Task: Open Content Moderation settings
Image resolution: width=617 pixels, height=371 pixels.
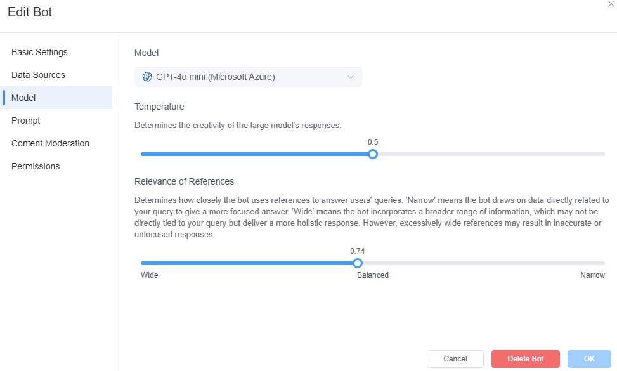Action: 50,143
